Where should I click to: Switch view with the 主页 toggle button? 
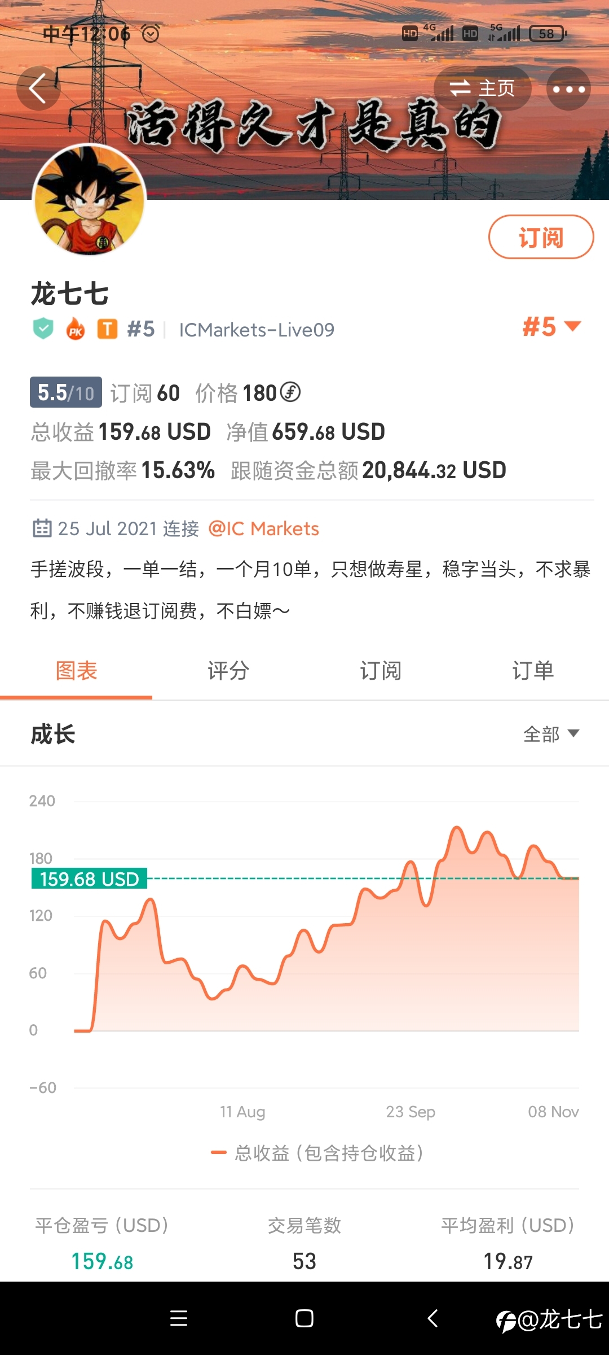tap(483, 89)
